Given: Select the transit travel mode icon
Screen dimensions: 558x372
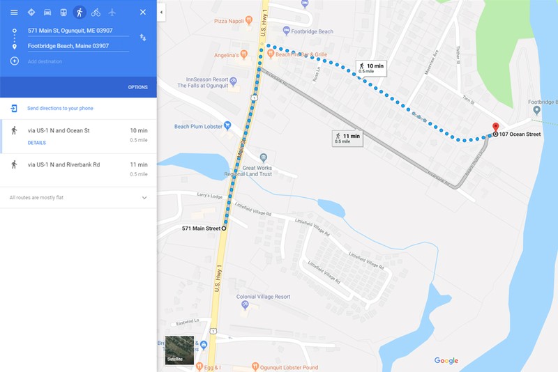Looking at the screenshot, I should [63, 13].
